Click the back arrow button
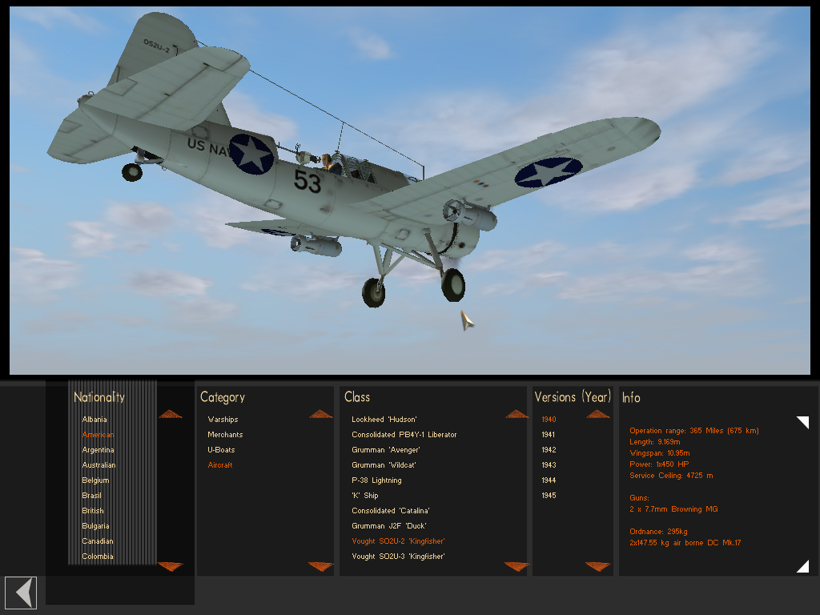The height and width of the screenshot is (615, 820). (x=21, y=593)
